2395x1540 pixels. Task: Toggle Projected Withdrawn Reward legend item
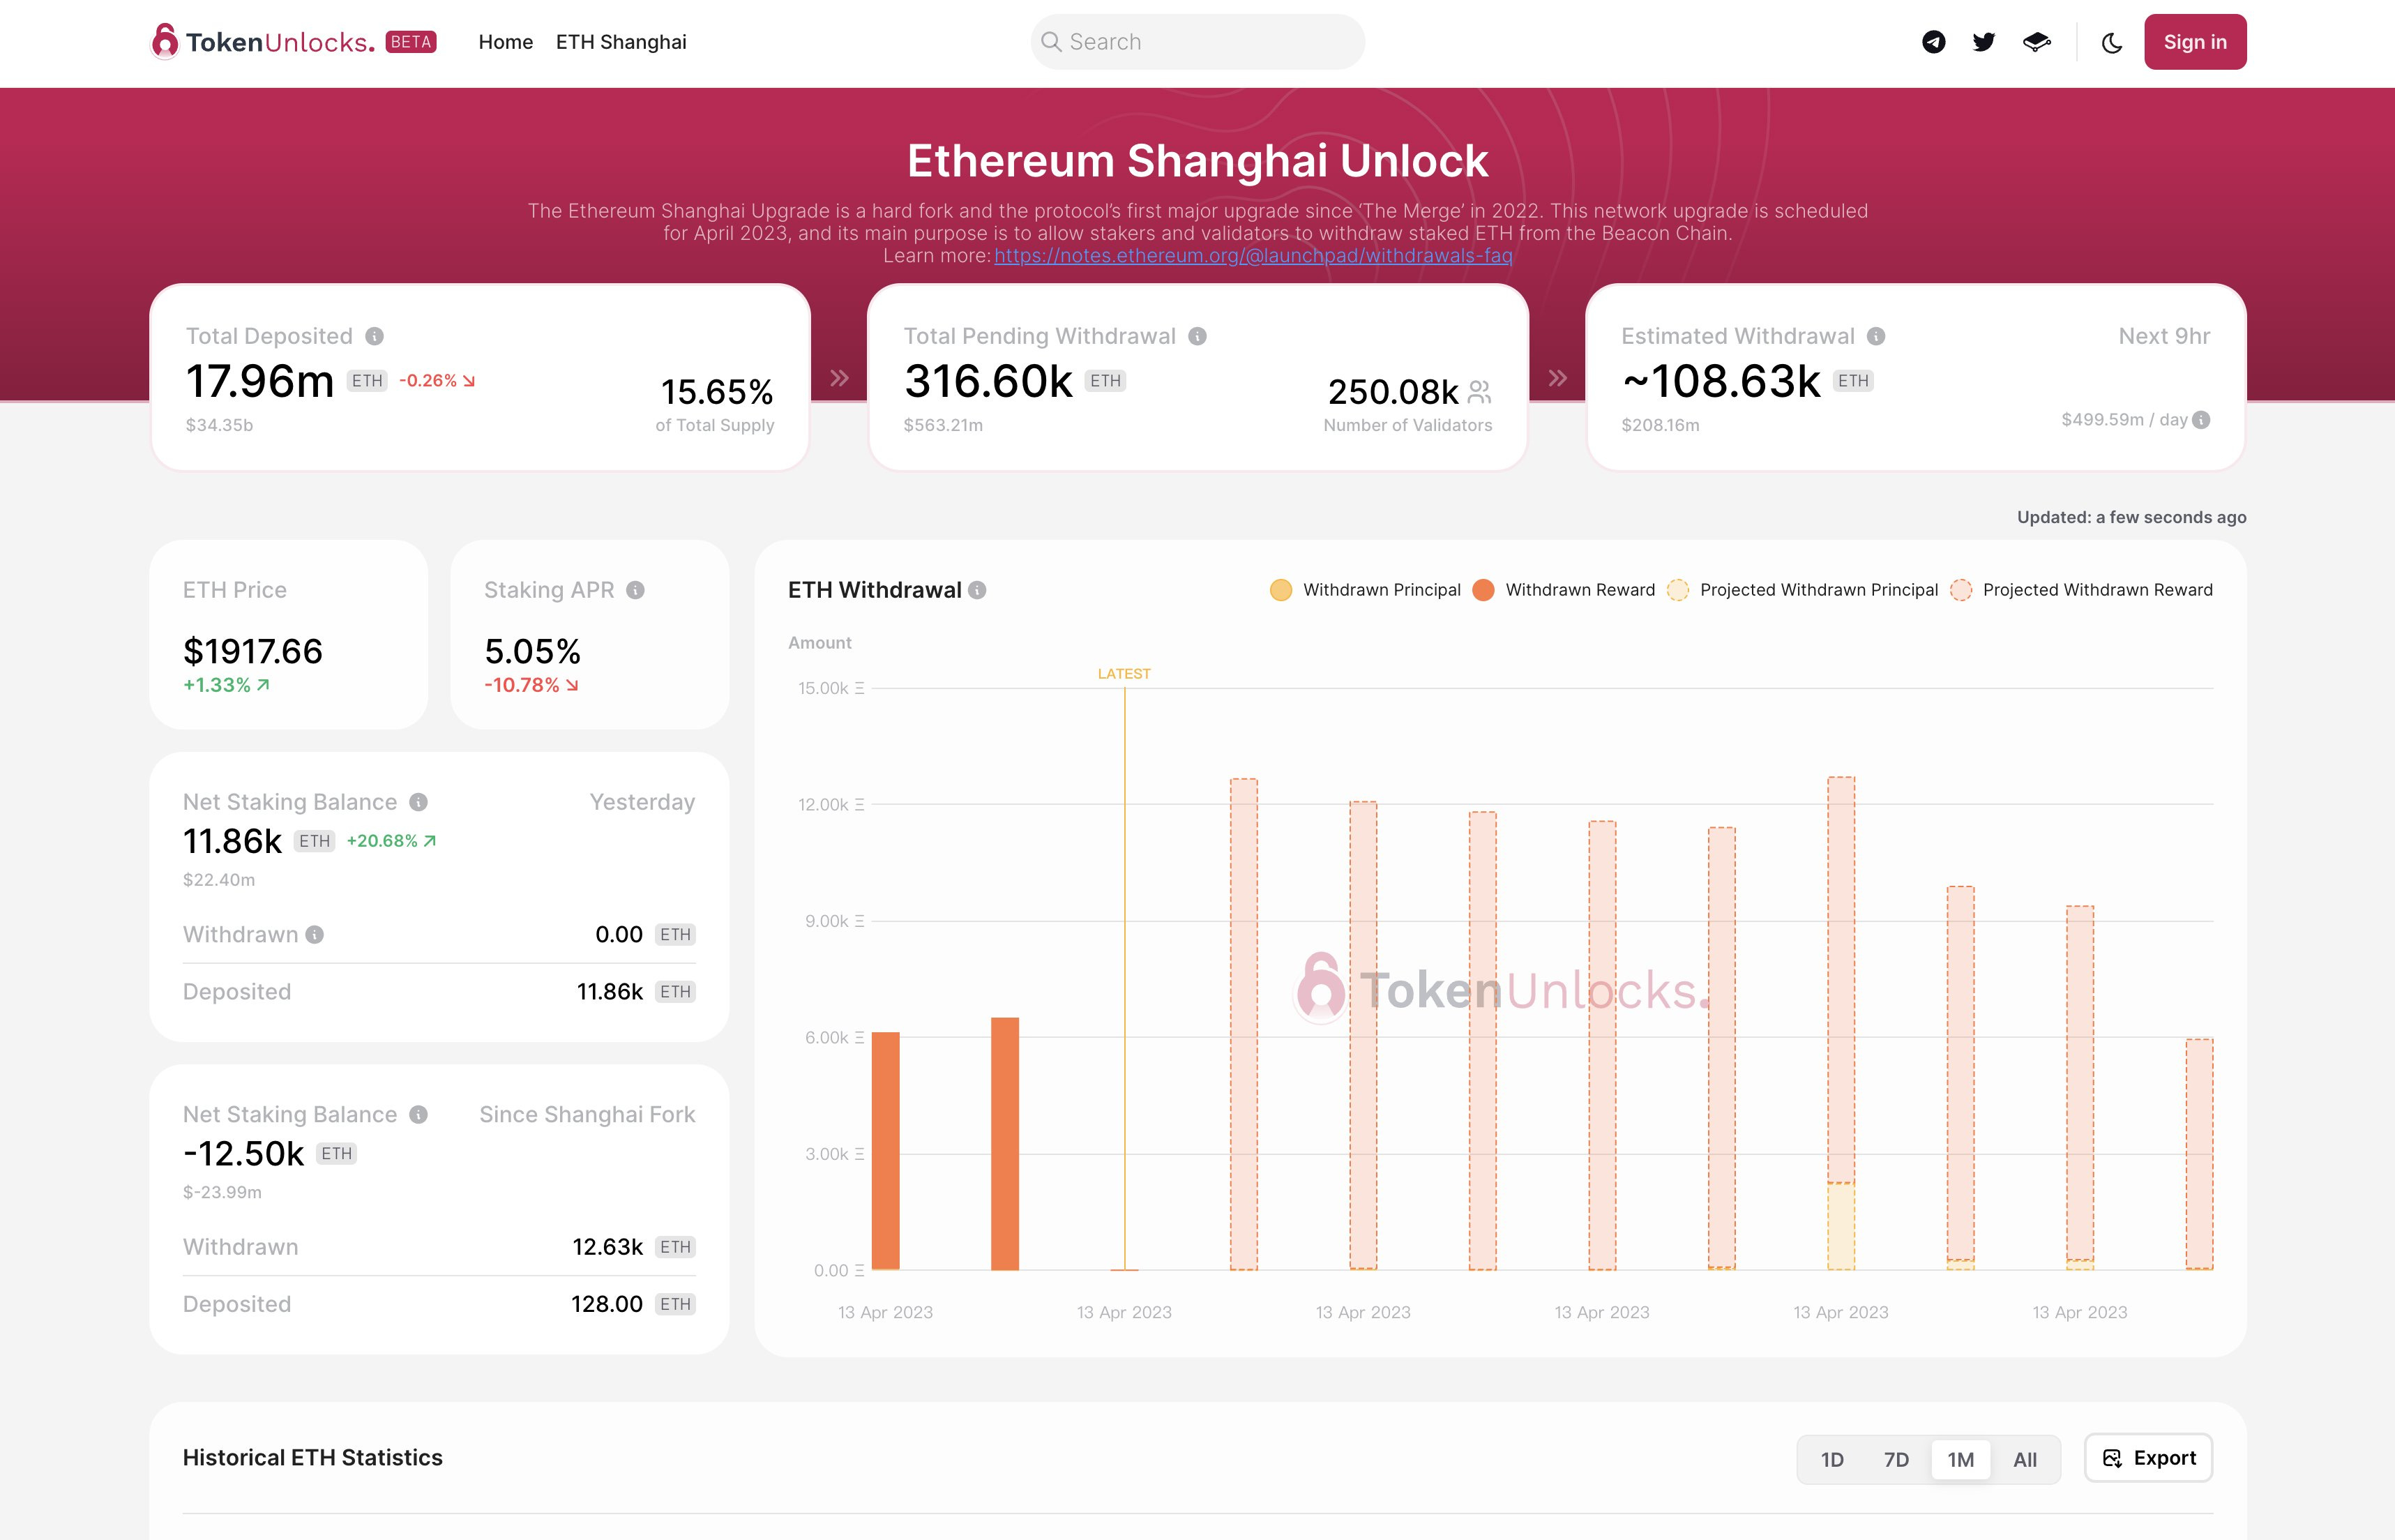coord(2082,590)
